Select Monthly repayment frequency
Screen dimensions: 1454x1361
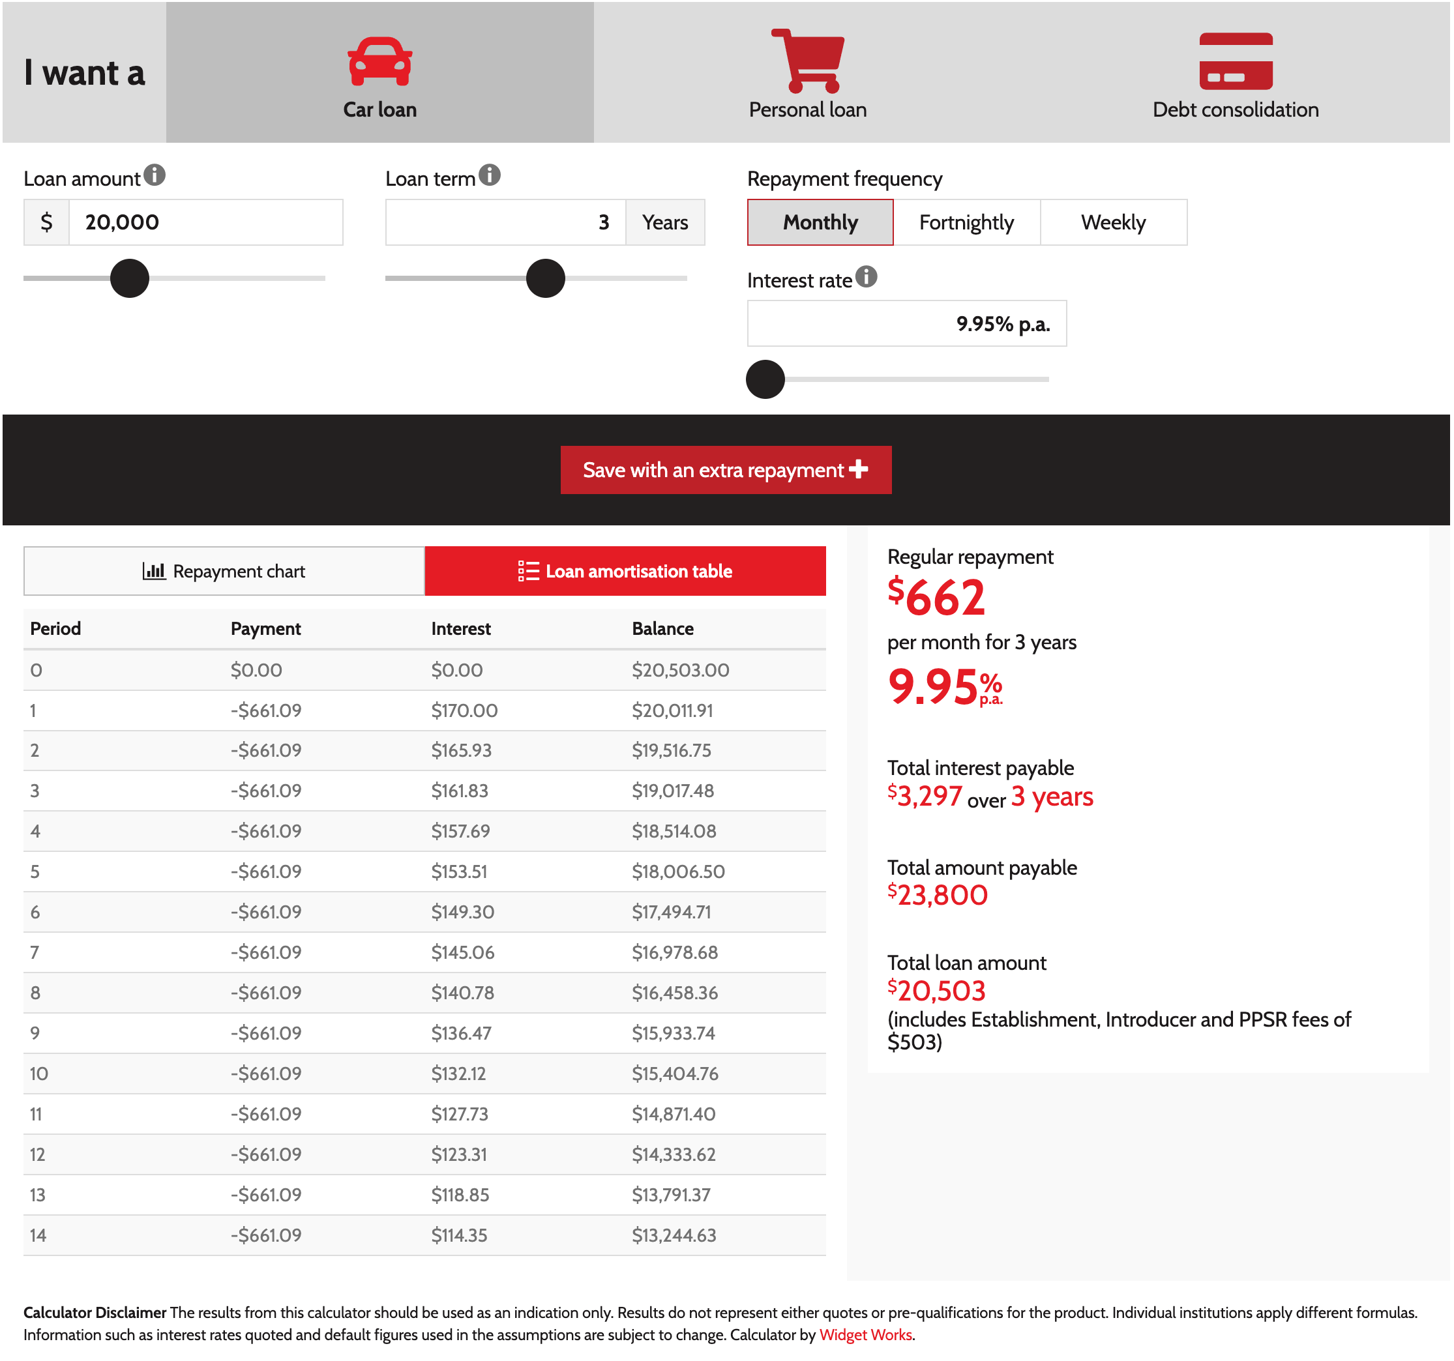point(820,222)
